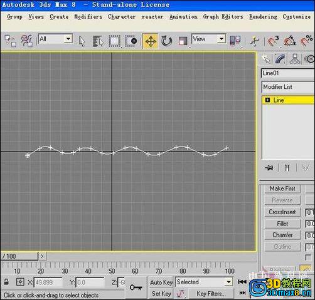Click the Set Keys key icon button
Viewport: 315px width, 300px height.
136,287
